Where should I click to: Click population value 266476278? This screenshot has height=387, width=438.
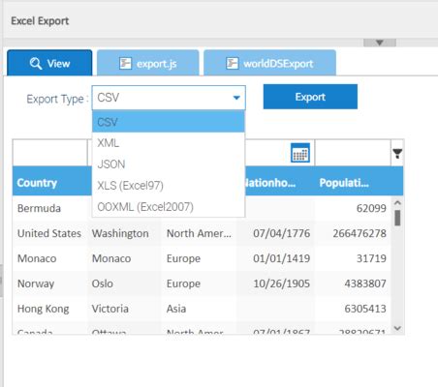pos(353,233)
